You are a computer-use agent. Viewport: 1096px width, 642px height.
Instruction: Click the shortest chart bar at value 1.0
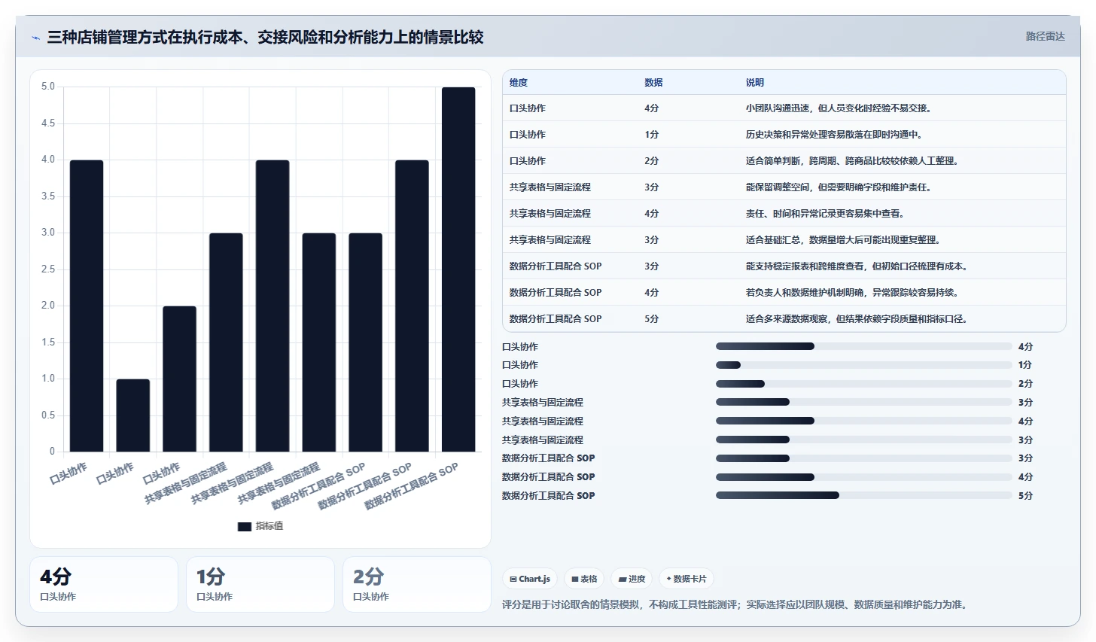pos(133,415)
